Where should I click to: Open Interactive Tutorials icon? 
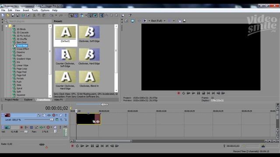(x=123, y=16)
